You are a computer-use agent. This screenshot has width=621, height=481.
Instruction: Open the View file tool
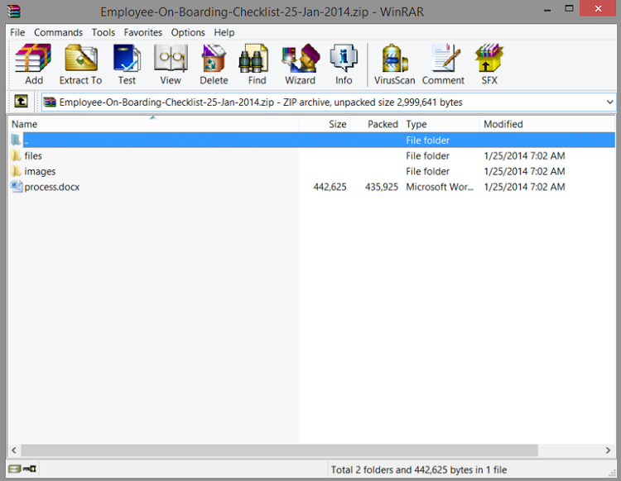tap(171, 64)
